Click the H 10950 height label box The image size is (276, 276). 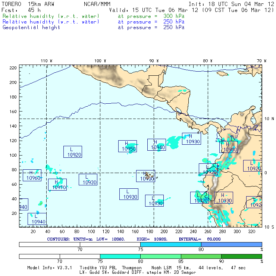[128, 146]
